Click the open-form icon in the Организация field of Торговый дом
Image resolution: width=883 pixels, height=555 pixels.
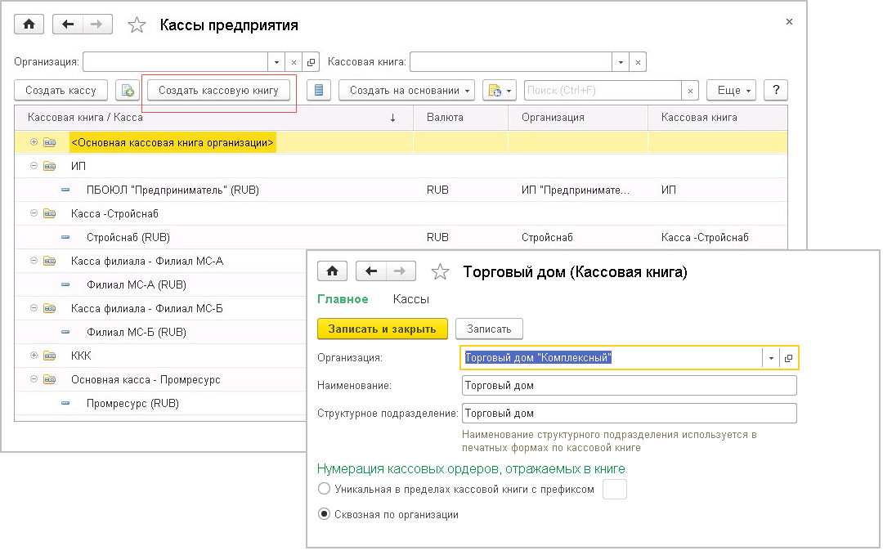789,358
